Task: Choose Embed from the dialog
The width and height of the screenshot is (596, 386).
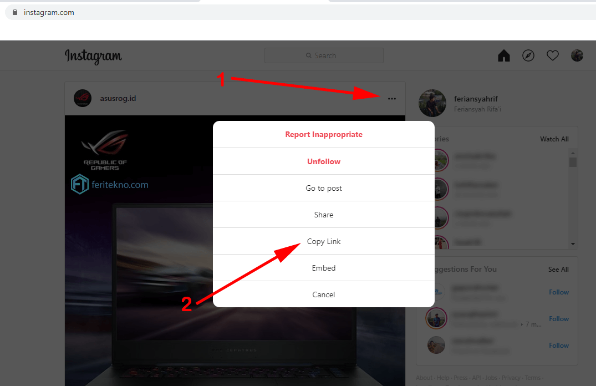Action: [323, 268]
